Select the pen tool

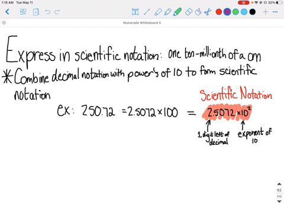[x=158, y=12]
